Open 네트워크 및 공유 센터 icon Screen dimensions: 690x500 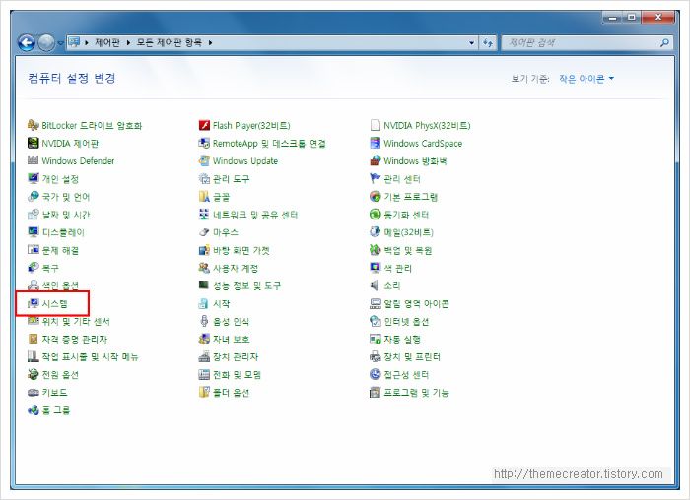click(204, 215)
